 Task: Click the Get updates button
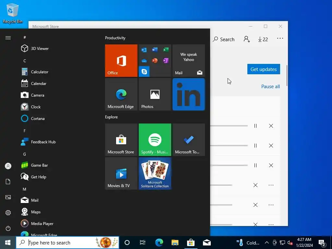click(x=264, y=69)
